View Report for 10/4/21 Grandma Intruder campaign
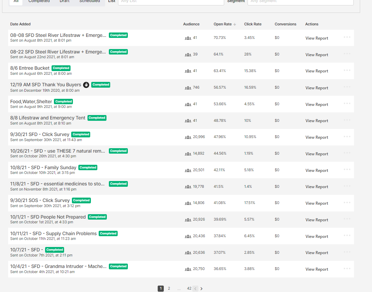 click(317, 269)
